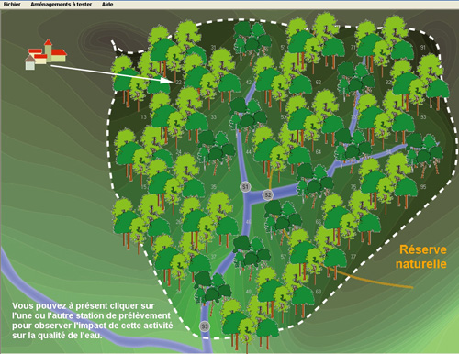Select forest plot number 62

tap(319, 82)
